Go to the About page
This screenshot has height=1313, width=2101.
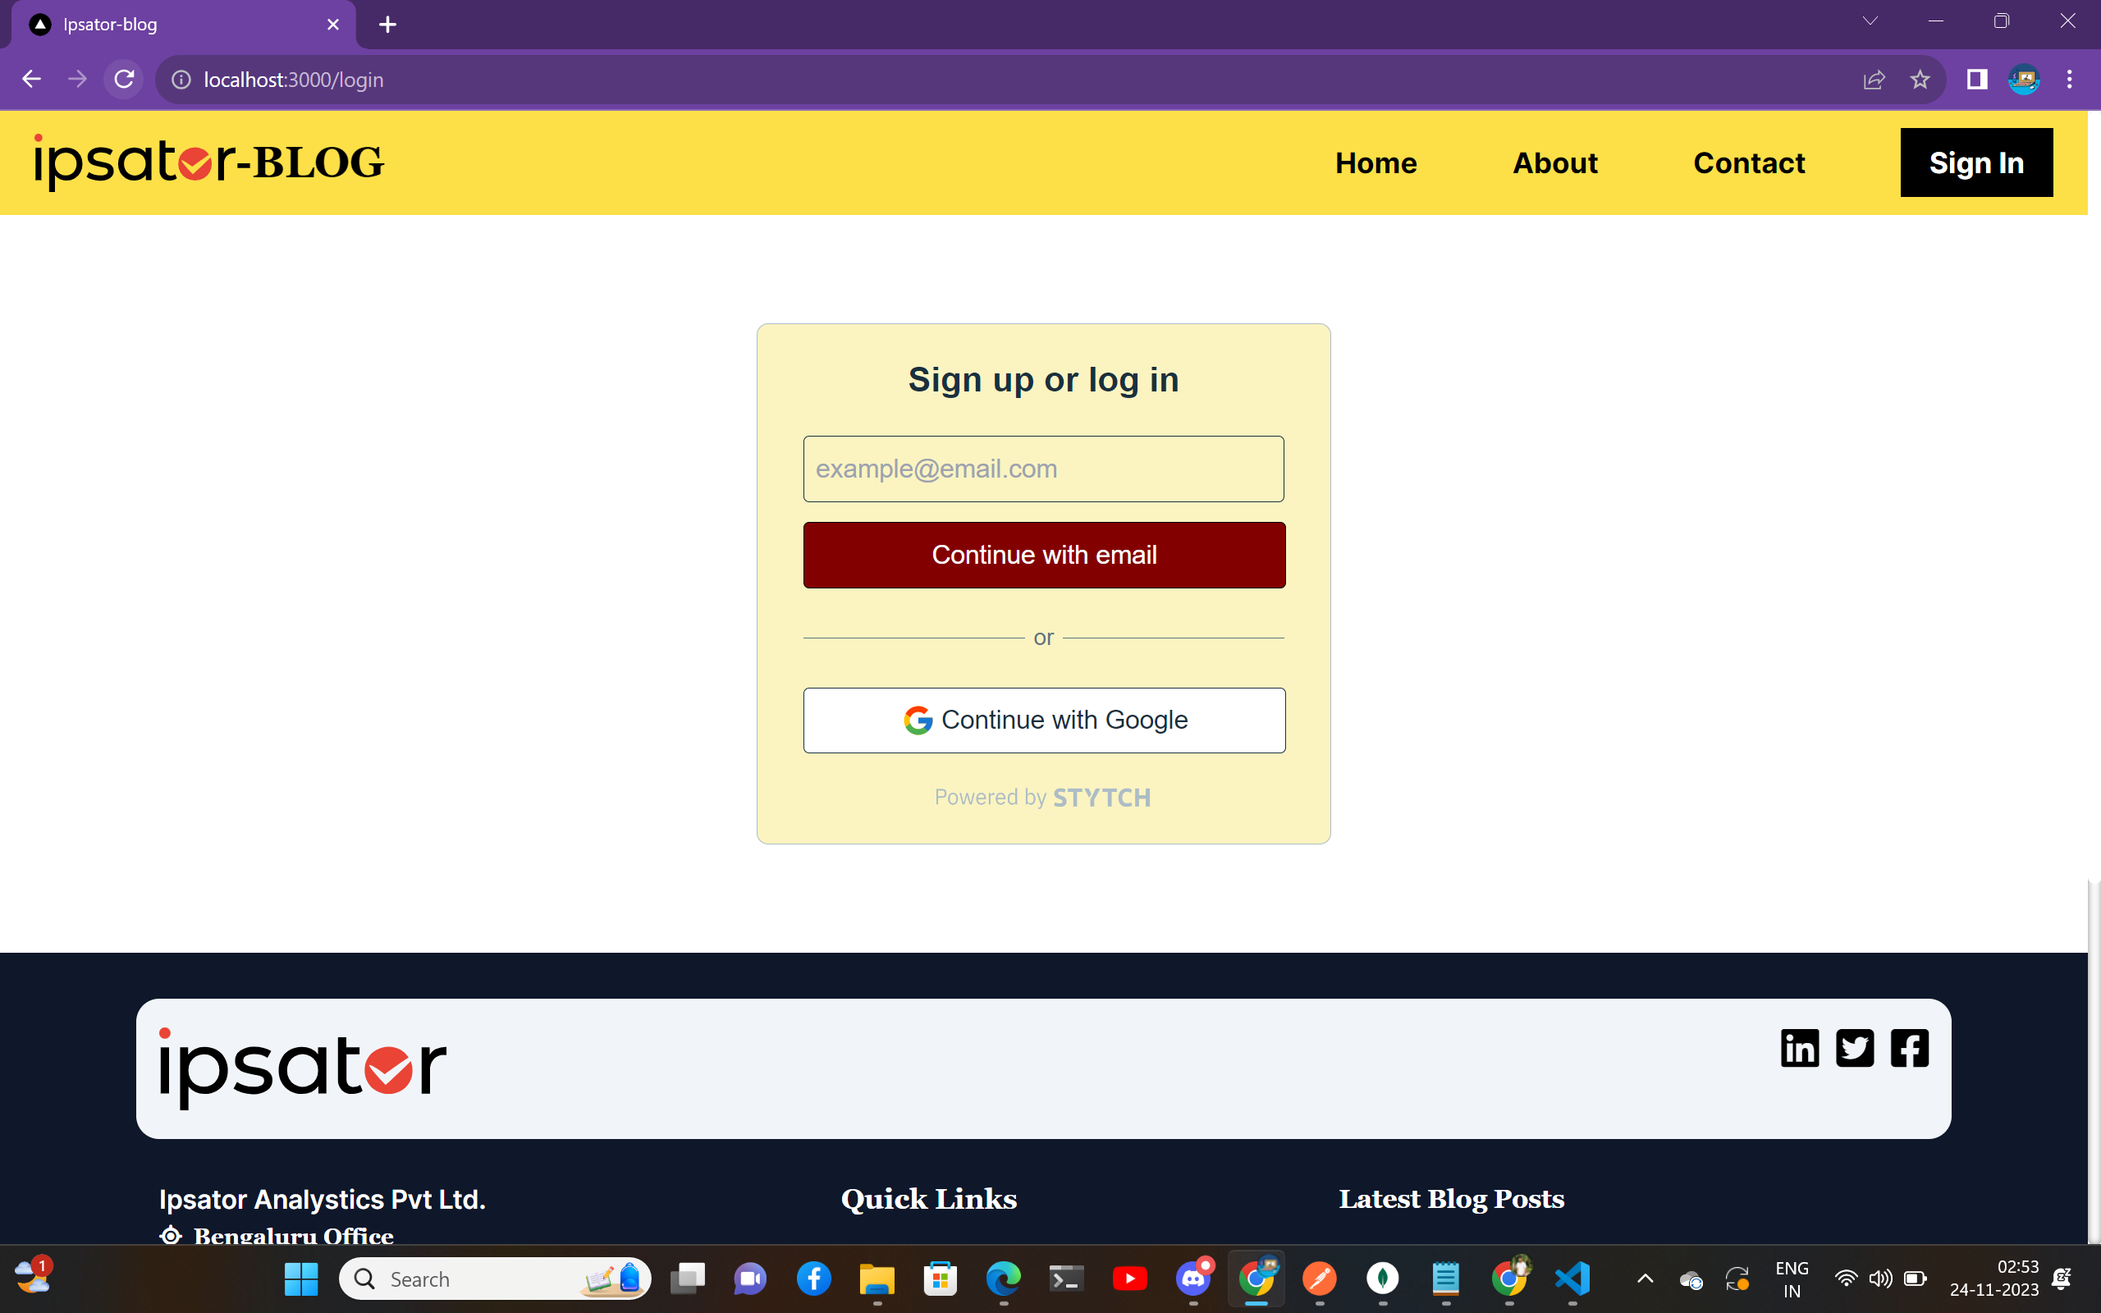click(1554, 162)
